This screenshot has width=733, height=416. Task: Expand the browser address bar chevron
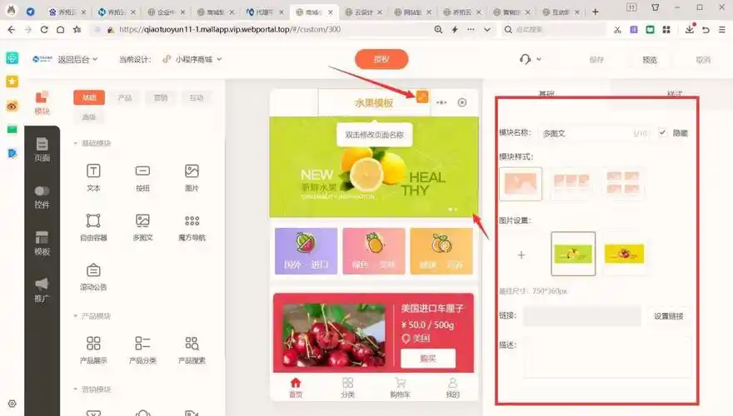tap(487, 29)
